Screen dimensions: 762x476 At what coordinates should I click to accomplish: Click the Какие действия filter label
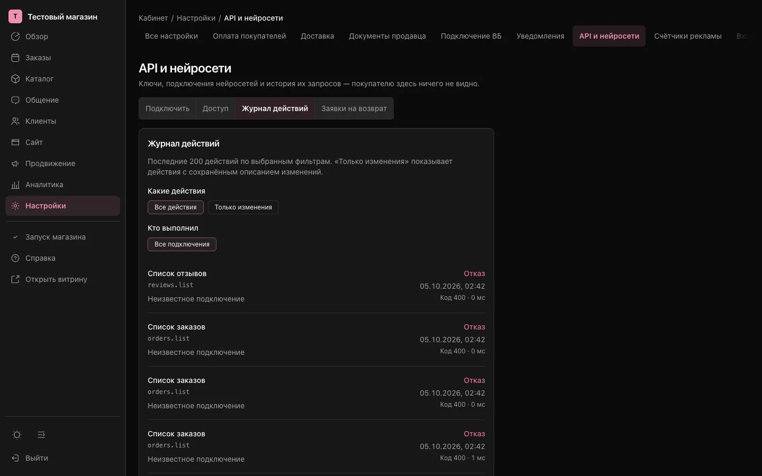[176, 191]
